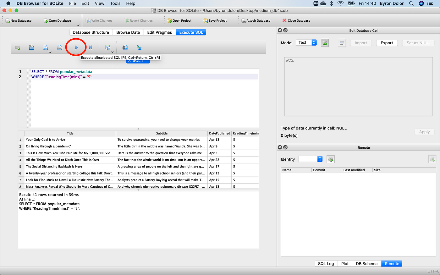
Task: Click the Open Database toolbar button
Action: [x=57, y=21]
